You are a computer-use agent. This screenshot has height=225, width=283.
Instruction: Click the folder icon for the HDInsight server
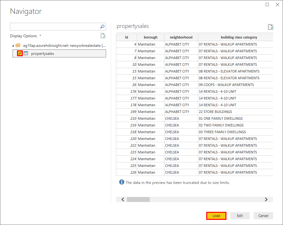(x=18, y=45)
